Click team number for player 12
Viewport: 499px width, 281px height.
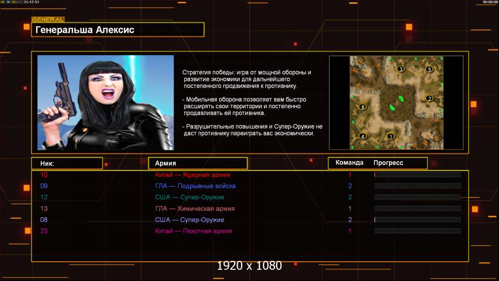tap(350, 197)
